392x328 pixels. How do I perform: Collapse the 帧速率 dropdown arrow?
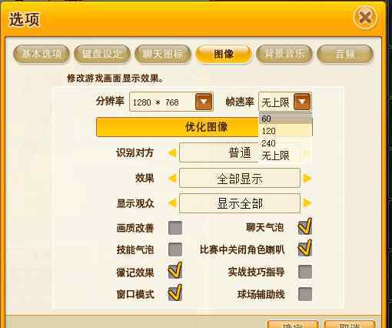(302, 102)
